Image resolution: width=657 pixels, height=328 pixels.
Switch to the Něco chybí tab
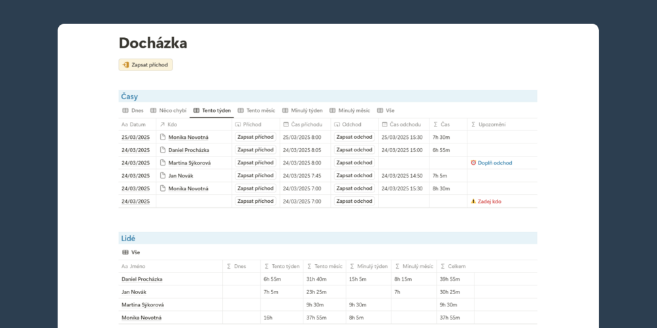tap(169, 111)
